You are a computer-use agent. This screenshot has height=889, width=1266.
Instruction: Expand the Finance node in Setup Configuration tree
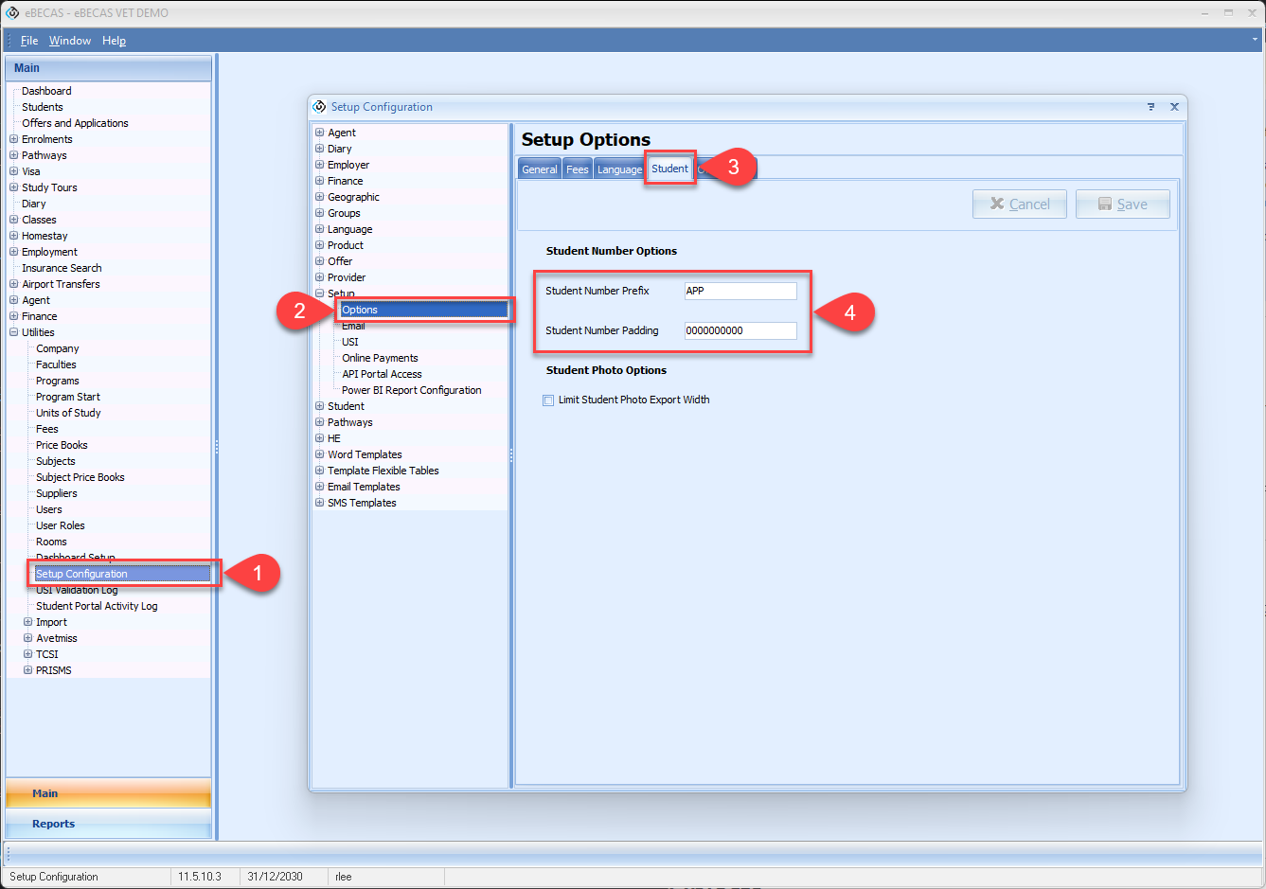[320, 181]
